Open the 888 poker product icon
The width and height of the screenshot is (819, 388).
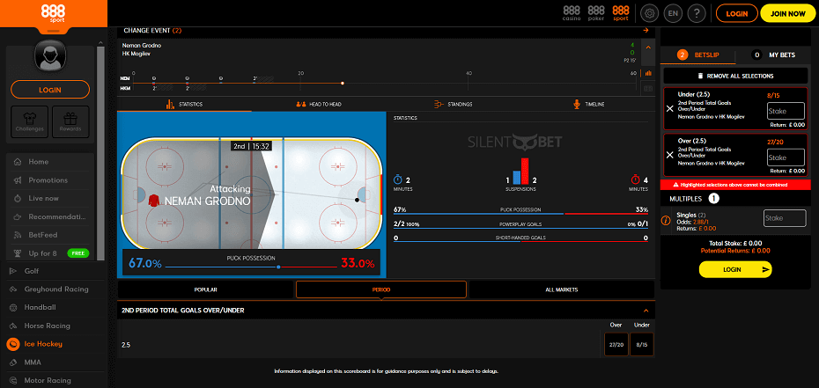pos(596,13)
